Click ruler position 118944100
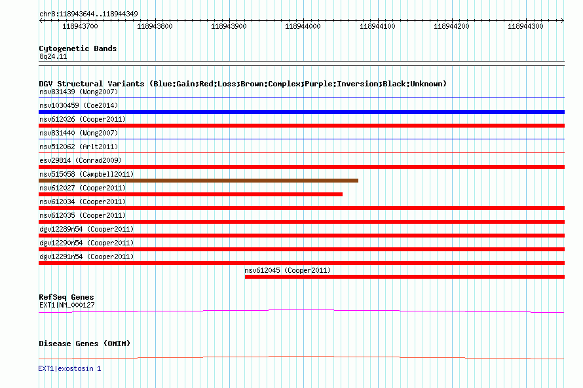This screenshot has height=388, width=583. point(377,26)
